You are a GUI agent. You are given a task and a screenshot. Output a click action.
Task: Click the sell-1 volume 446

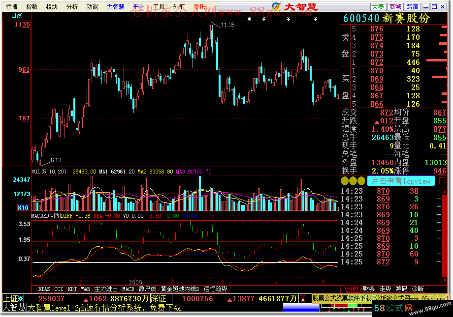tap(413, 62)
